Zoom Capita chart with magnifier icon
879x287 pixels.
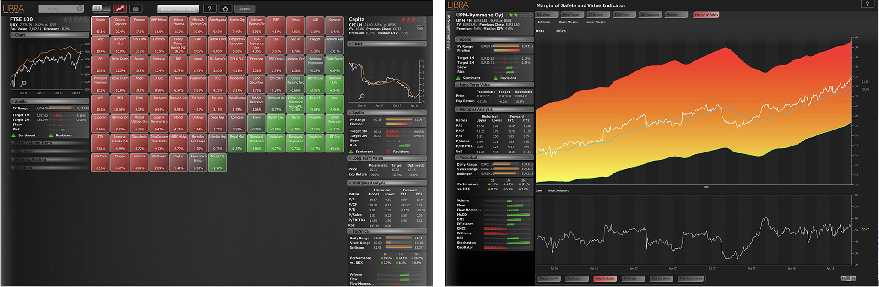point(362,97)
